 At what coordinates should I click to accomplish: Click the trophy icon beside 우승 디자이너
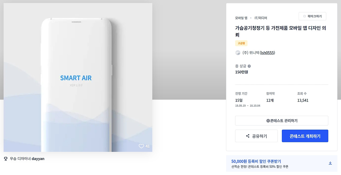point(6,159)
